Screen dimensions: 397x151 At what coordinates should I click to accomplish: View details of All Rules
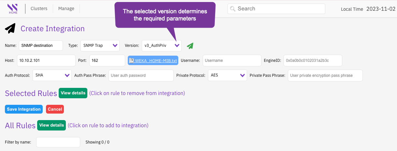(x=51, y=125)
